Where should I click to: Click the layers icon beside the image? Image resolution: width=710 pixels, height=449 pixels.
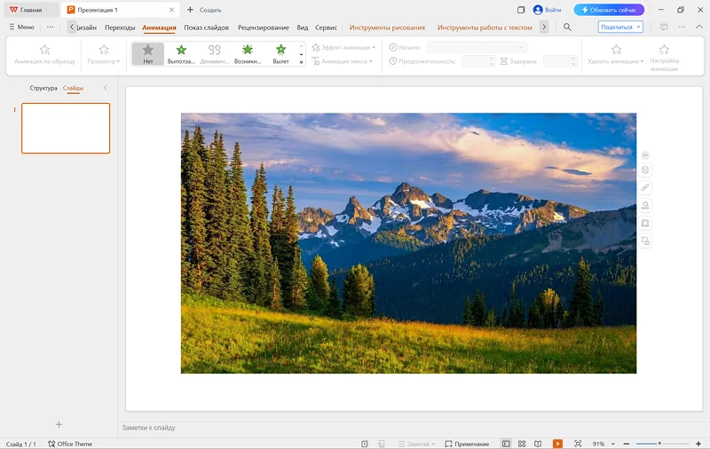pos(645,170)
